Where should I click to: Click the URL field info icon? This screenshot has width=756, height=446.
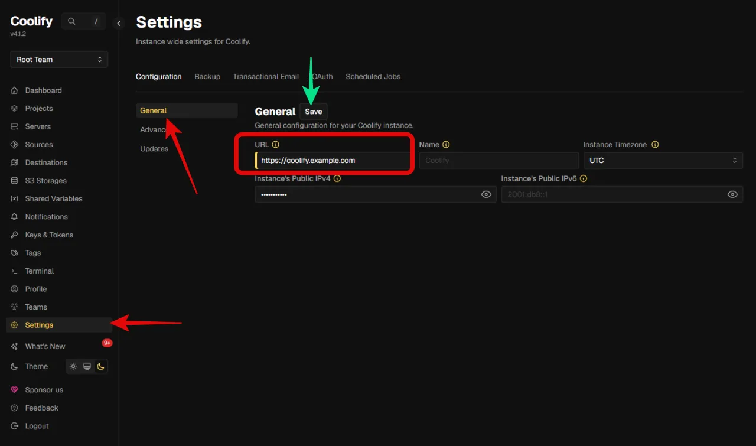[275, 144]
